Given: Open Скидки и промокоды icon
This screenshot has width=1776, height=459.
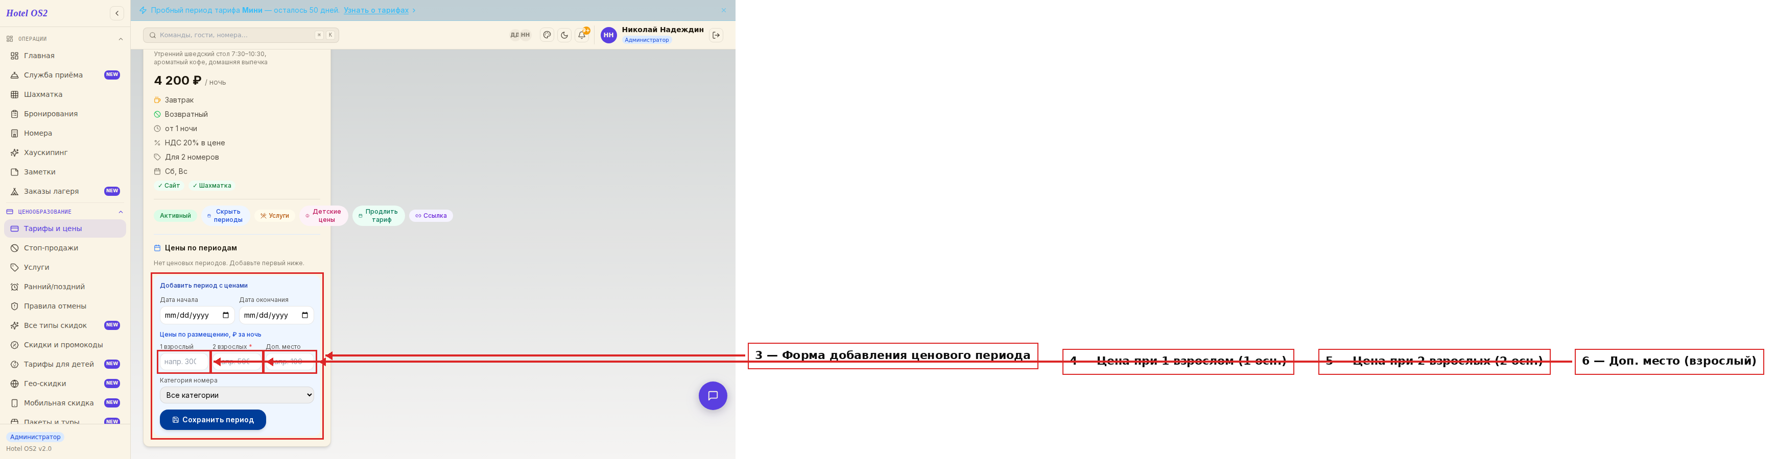Looking at the screenshot, I should pyautogui.click(x=14, y=345).
